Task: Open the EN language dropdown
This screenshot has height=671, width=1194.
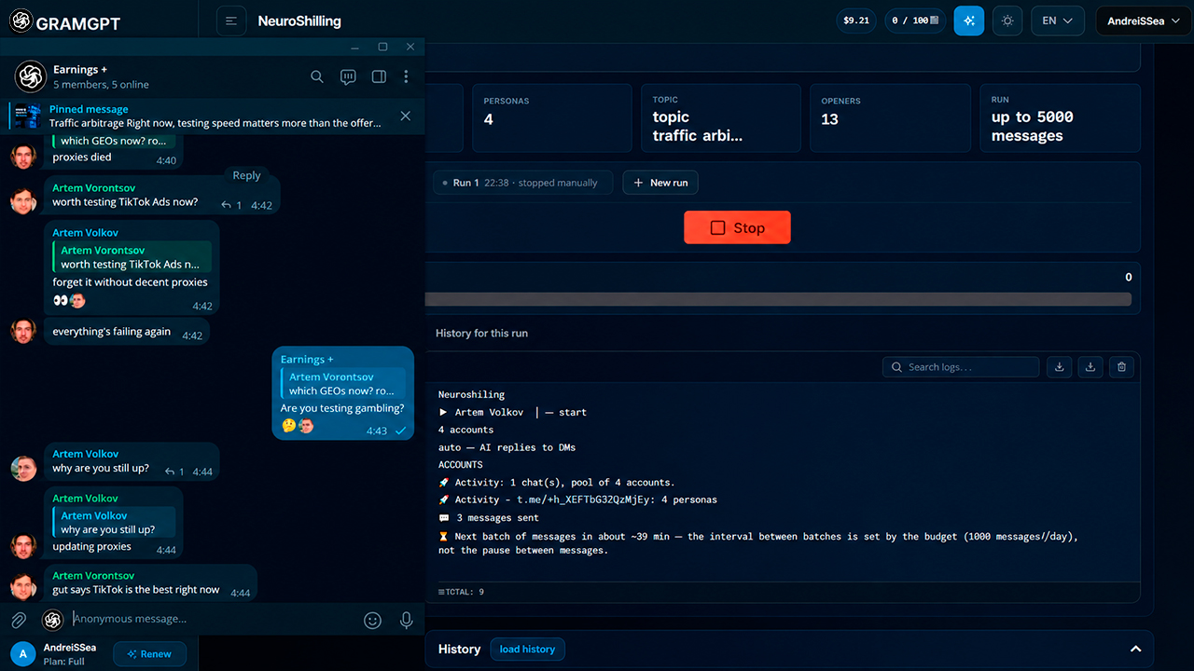Action: [1057, 21]
